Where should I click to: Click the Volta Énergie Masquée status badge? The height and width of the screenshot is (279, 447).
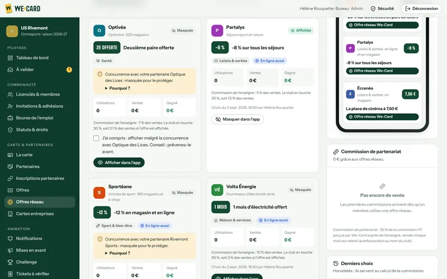301,190
